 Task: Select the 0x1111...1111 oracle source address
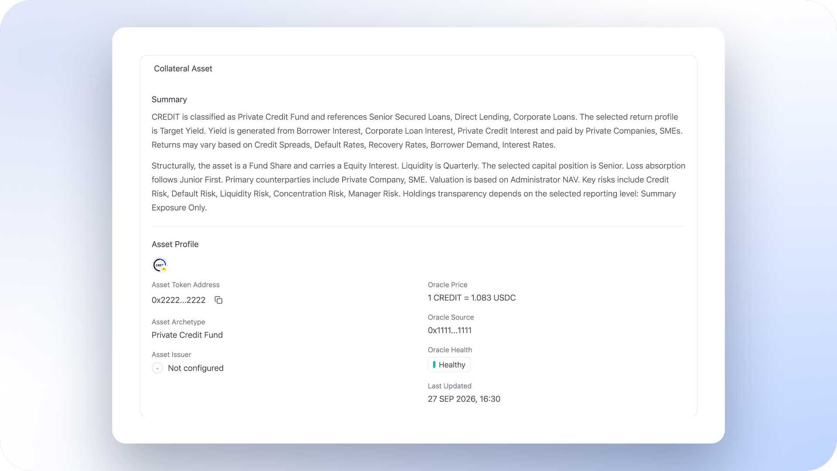tap(449, 330)
